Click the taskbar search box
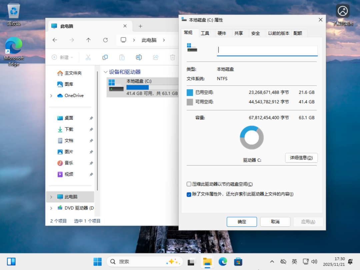The width and height of the screenshot is (360, 270). 145,262
